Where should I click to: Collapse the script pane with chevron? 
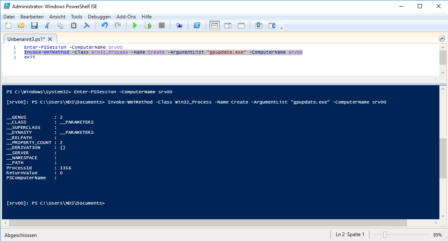point(441,38)
